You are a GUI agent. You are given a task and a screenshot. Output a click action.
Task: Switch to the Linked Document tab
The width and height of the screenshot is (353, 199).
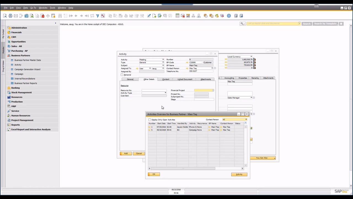185,79
